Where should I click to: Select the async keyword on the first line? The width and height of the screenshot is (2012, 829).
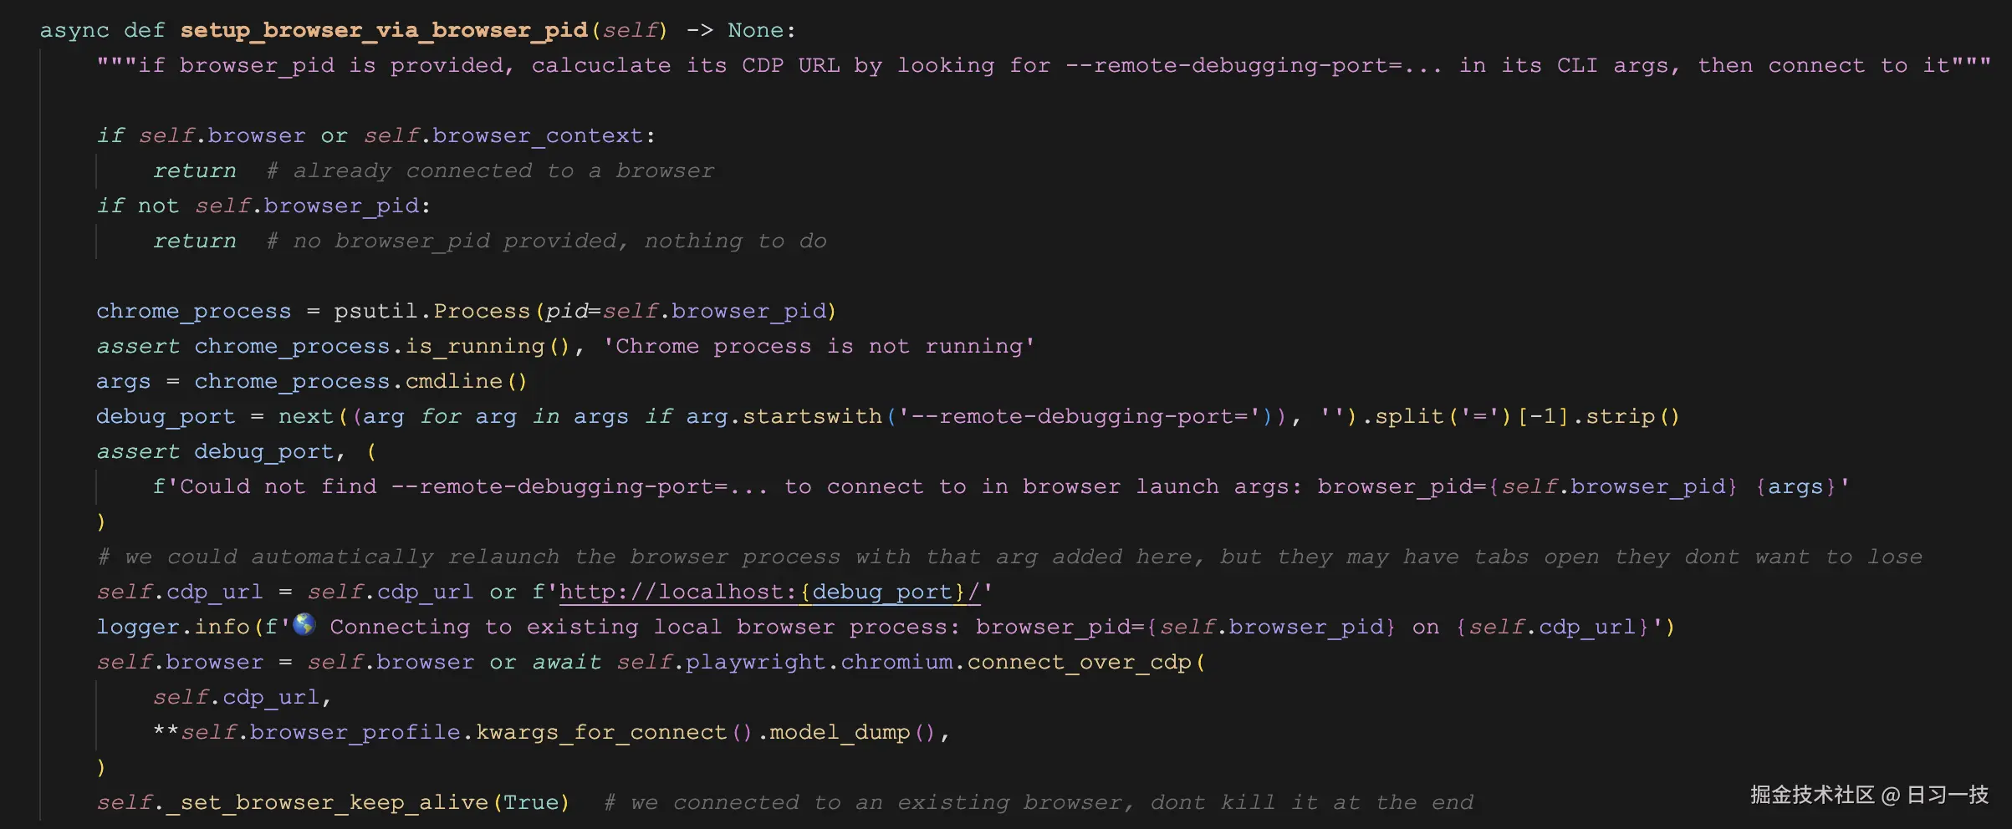(74, 30)
